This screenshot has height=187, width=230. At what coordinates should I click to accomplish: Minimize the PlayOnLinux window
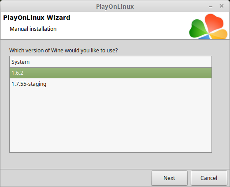[211, 7]
